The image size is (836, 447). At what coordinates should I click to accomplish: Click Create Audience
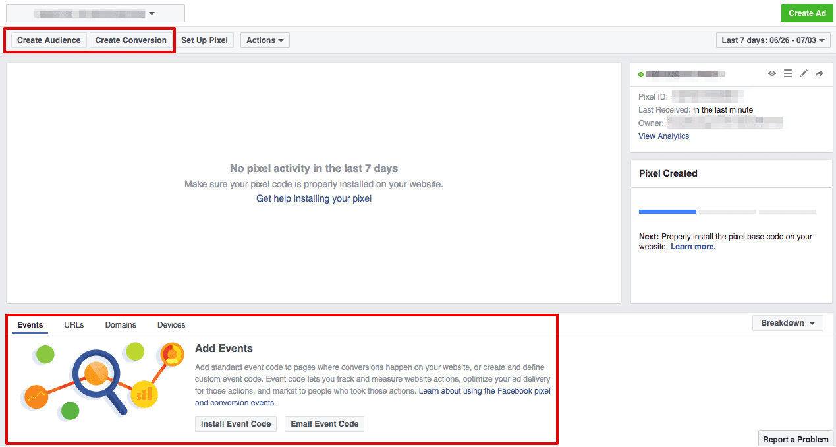pos(47,40)
